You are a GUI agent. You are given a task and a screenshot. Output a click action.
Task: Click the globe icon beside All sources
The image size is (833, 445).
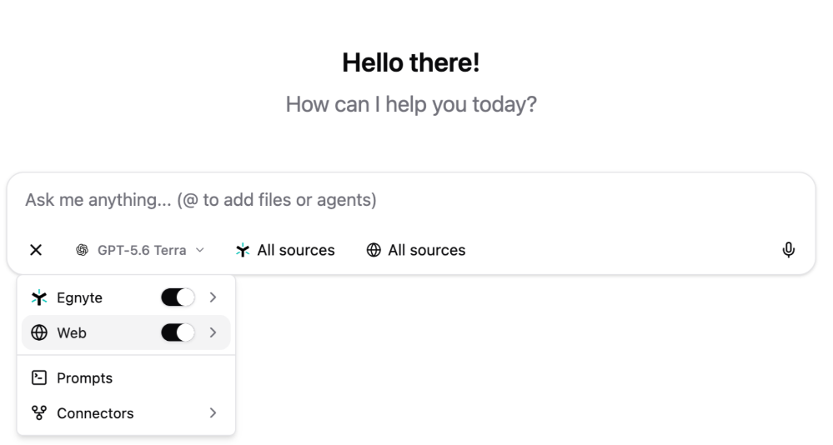tap(374, 250)
